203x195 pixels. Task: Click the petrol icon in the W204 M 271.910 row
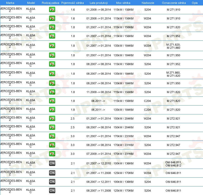point(52,18)
